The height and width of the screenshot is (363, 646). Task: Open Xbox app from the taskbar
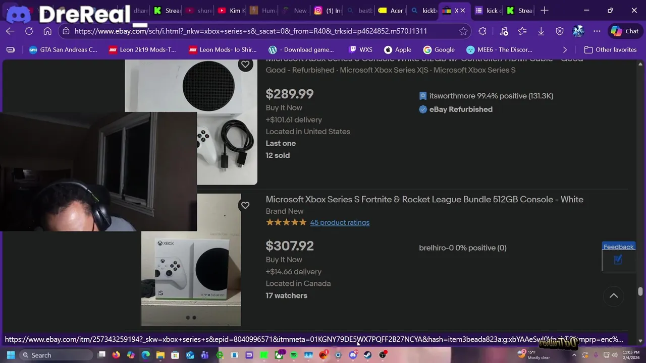279,355
